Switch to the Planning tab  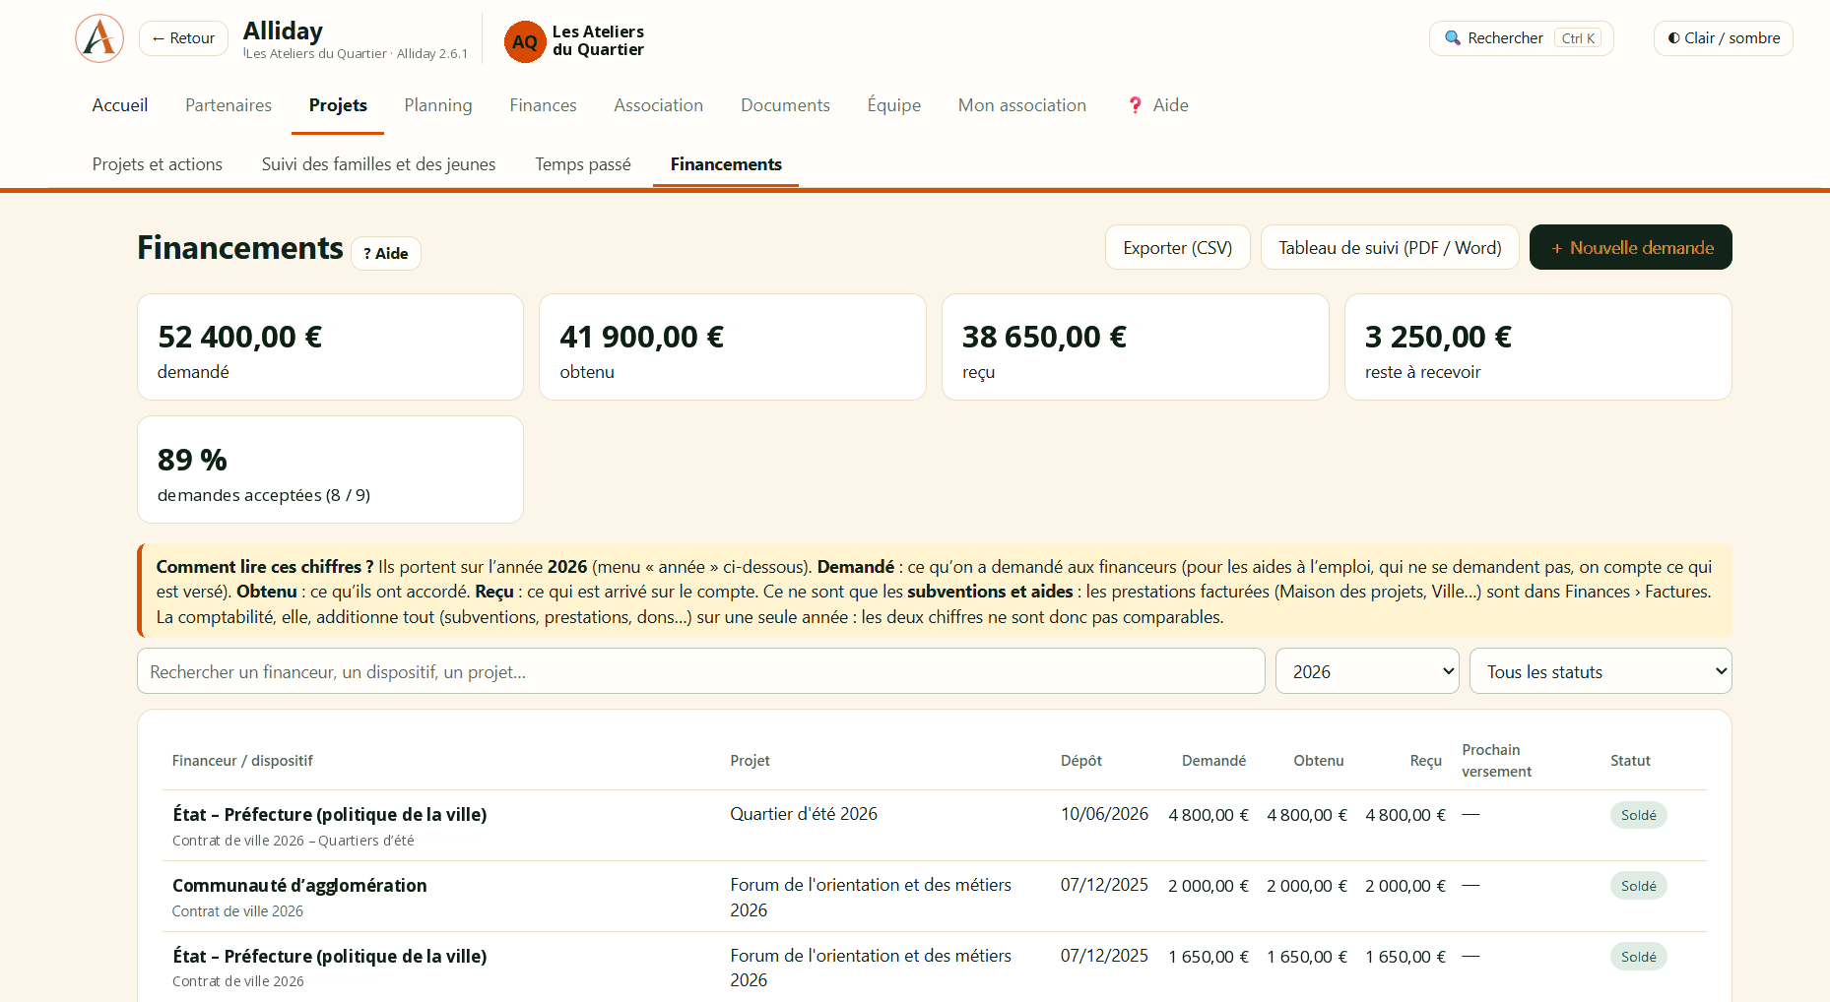[x=438, y=105]
